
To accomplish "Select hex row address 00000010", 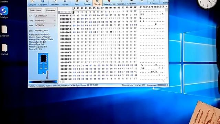I will [x=66, y=15].
